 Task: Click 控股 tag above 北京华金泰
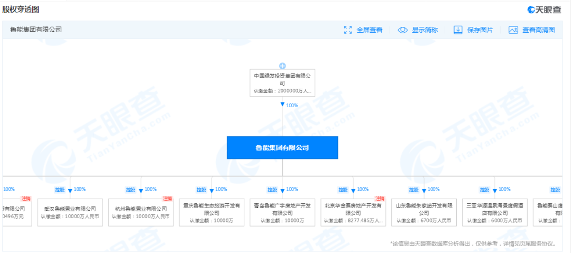[342, 189]
